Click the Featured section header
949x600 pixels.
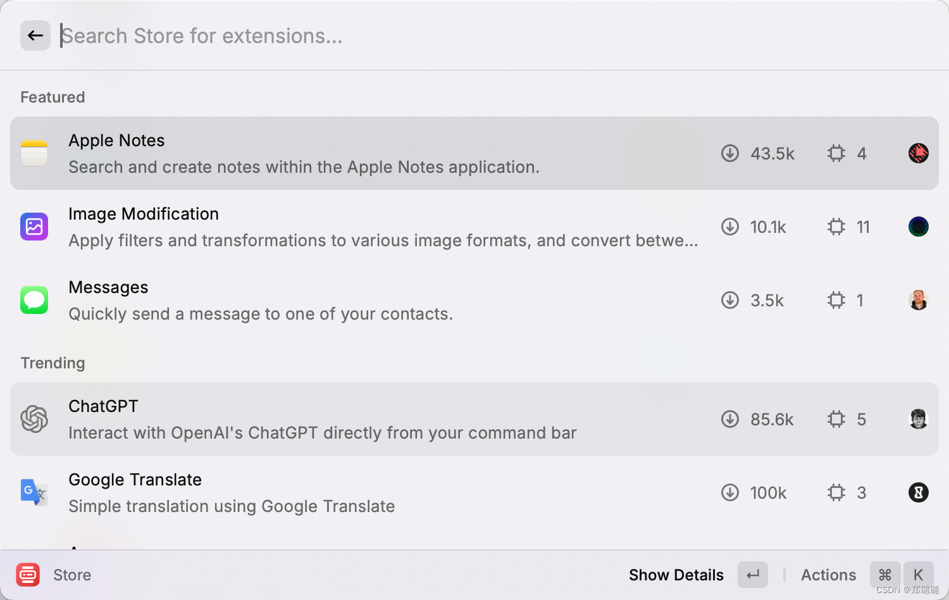[53, 97]
